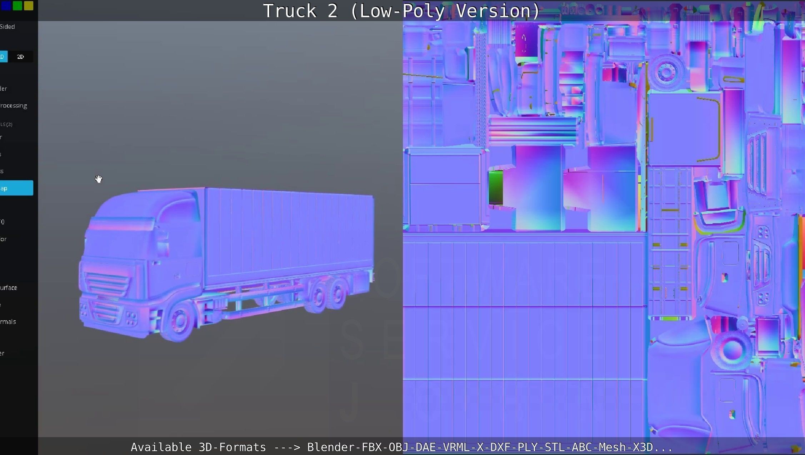Screen dimensions: 805x455
Task: Switch to the 2D view mode
Action: click(21, 57)
